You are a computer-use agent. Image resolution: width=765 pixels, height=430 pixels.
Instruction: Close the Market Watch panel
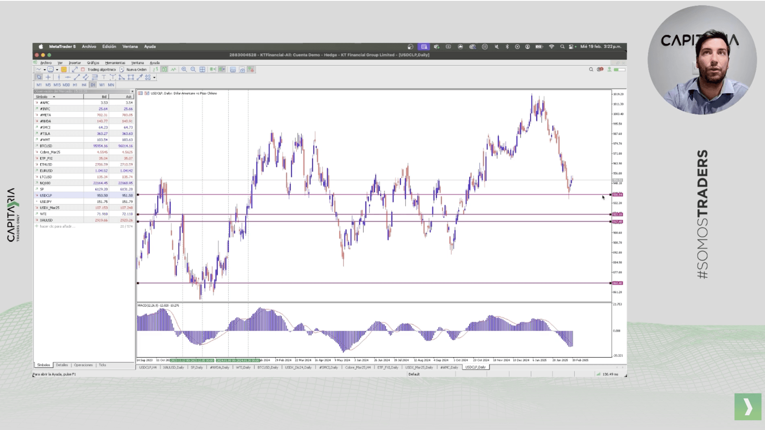click(x=132, y=92)
